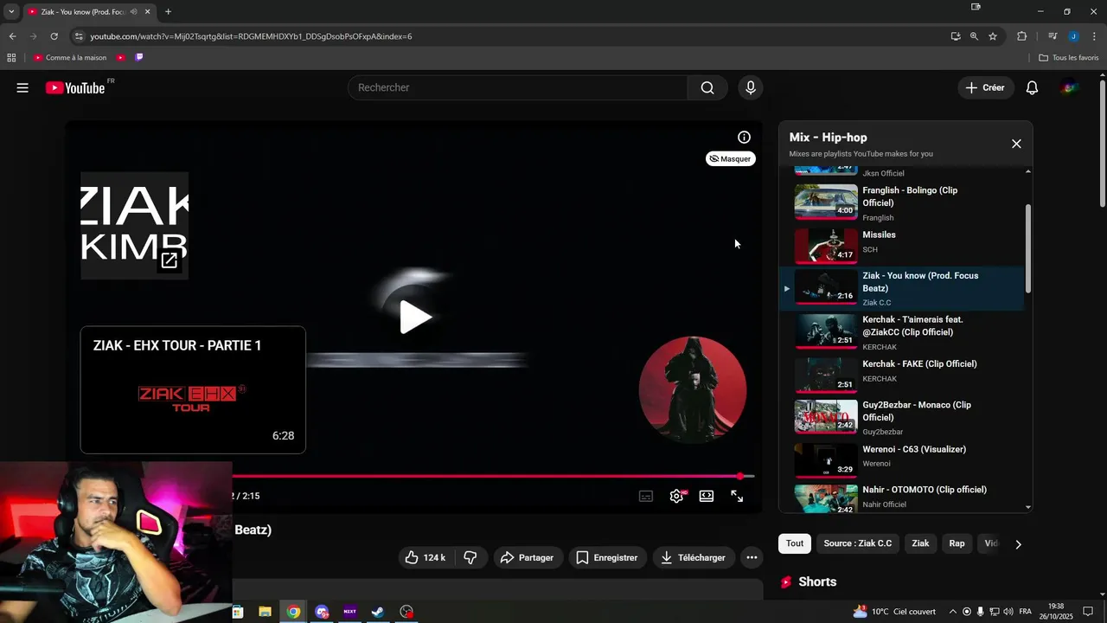The height and width of the screenshot is (623, 1107).
Task: Play Franglish - Bolingo from the mix
Action: click(x=900, y=203)
